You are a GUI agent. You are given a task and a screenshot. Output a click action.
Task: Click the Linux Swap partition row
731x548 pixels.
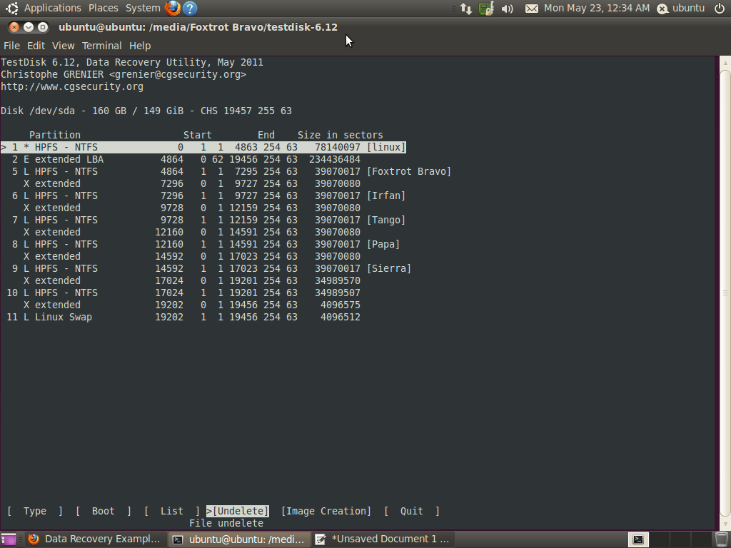pos(183,317)
